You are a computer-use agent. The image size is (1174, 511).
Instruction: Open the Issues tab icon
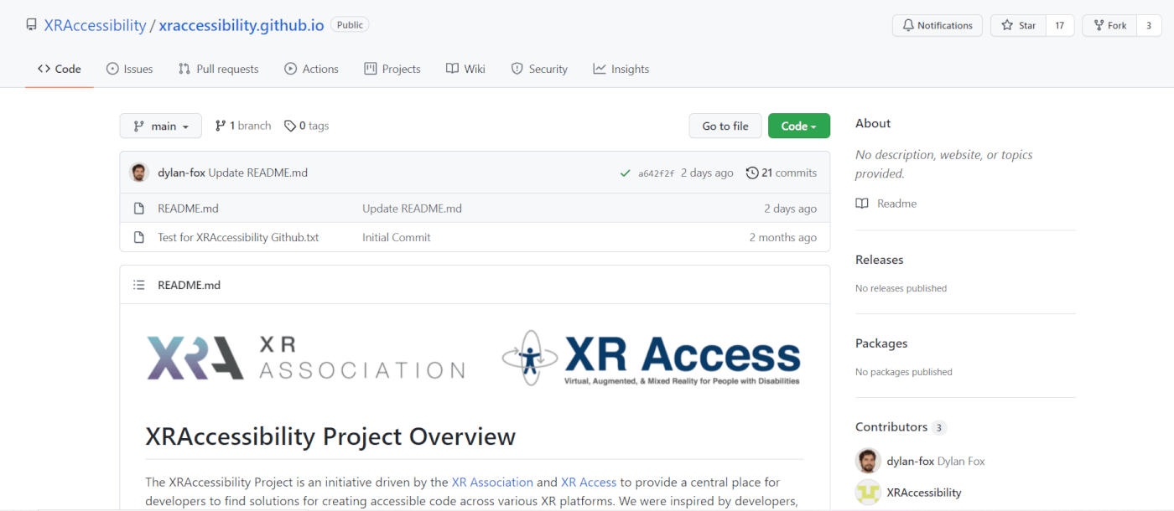(x=112, y=69)
